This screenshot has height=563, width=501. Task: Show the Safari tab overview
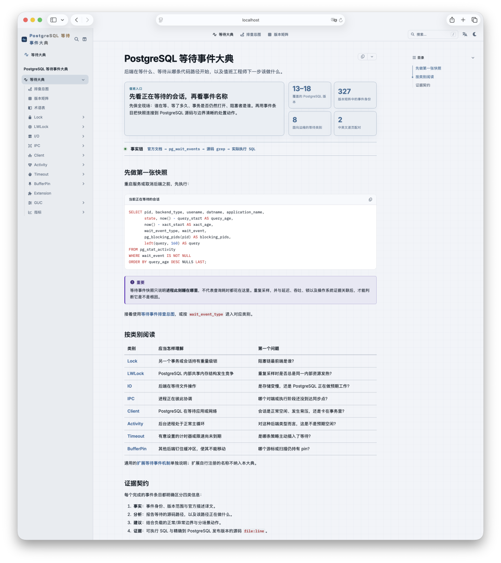(x=475, y=20)
